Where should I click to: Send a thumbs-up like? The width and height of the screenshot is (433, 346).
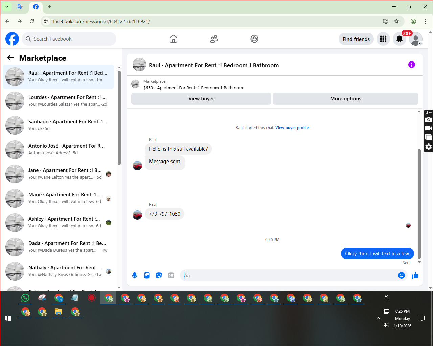(x=415, y=275)
